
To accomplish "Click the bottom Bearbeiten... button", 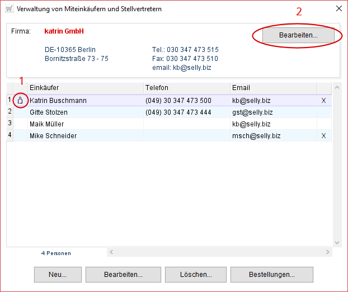I will point(123,275).
